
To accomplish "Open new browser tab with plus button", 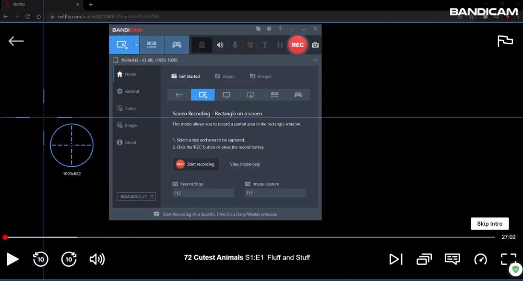I will pos(91,4).
